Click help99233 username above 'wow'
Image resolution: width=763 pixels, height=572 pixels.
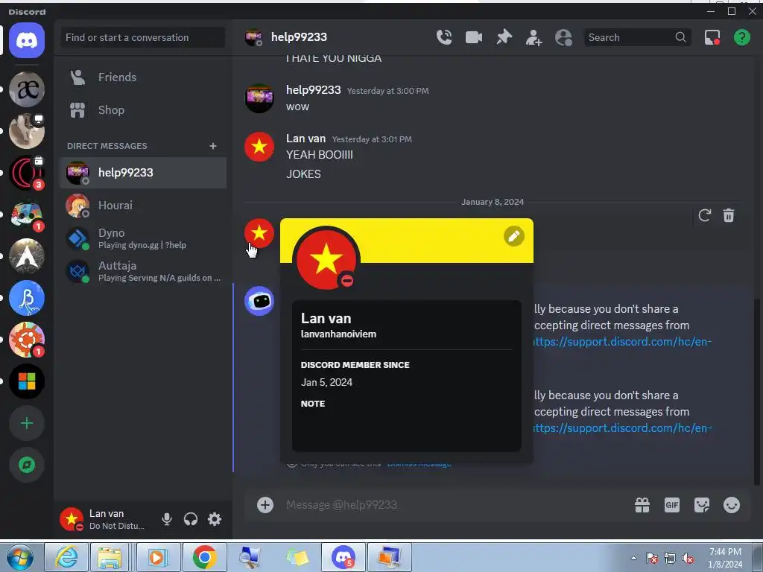314,90
